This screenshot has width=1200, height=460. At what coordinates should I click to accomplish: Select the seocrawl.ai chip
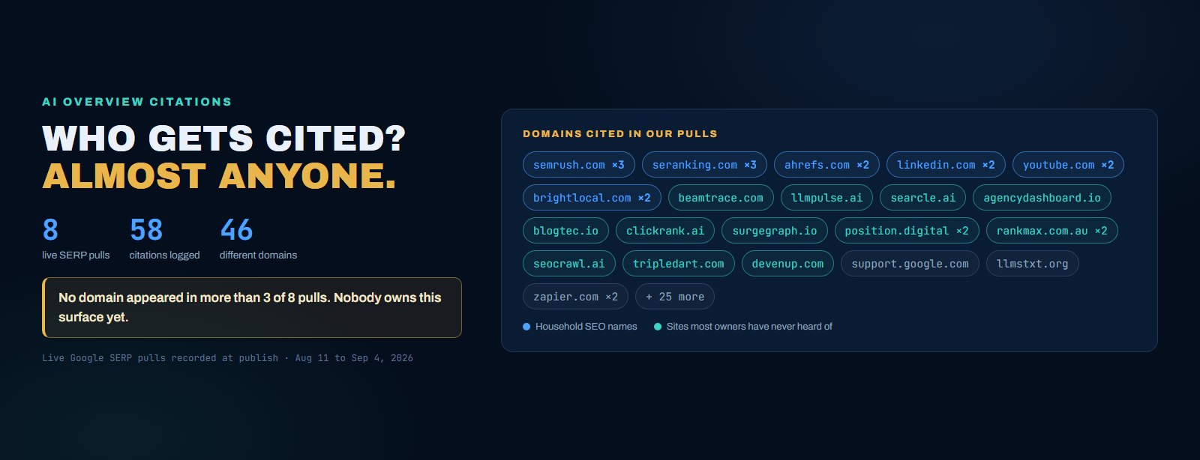pos(569,264)
